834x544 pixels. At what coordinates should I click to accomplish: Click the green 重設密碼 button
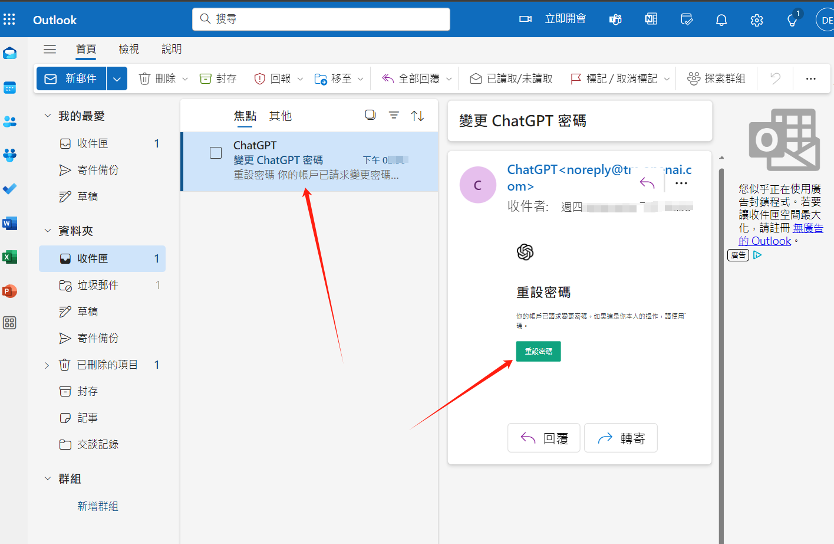(538, 351)
